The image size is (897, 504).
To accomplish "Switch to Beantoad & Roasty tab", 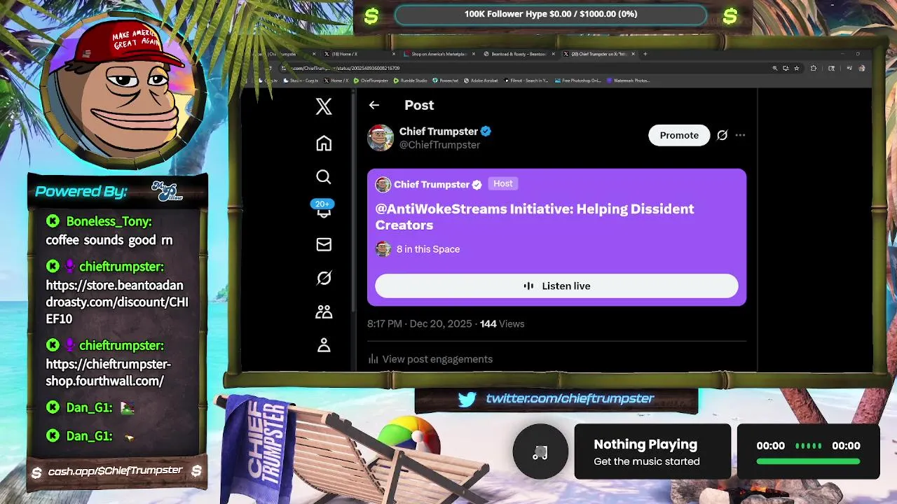I will tap(519, 54).
